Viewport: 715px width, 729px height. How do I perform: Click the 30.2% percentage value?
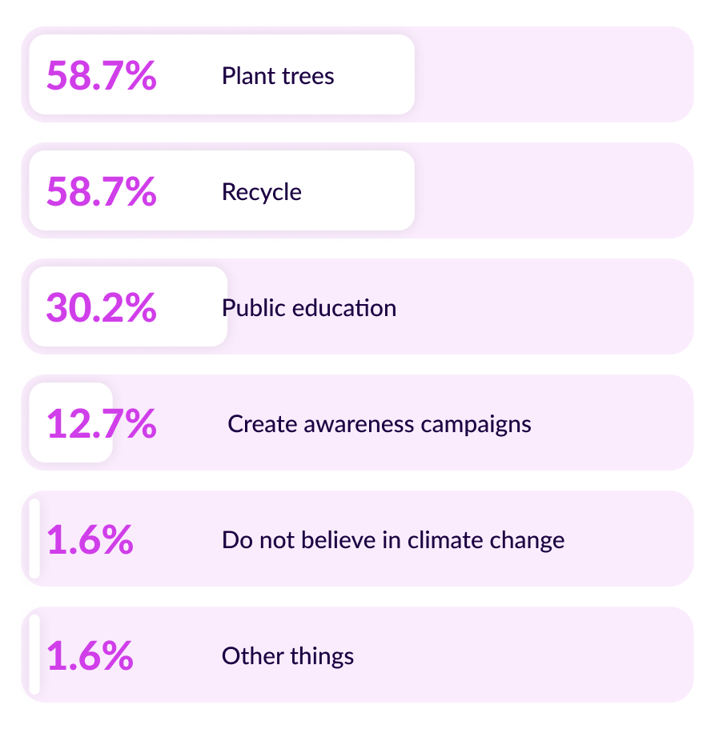101,308
